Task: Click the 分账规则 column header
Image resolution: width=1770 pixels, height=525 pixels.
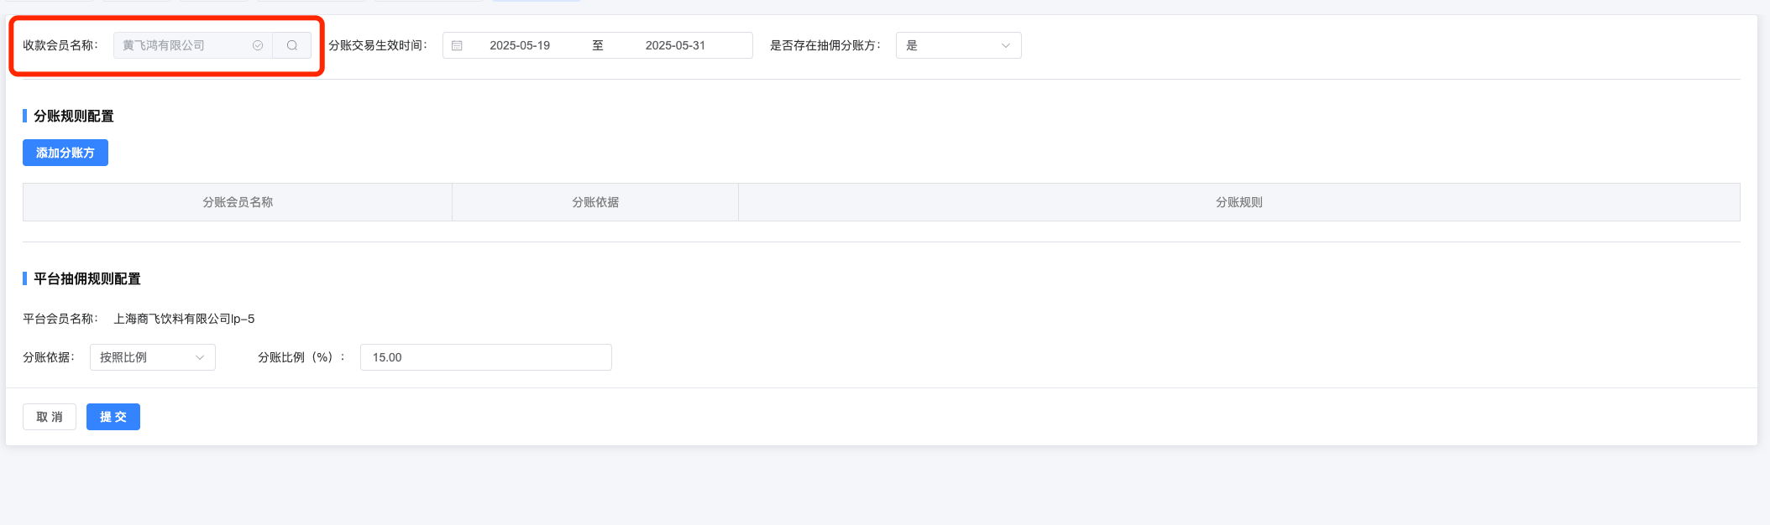Action: coord(1239,202)
